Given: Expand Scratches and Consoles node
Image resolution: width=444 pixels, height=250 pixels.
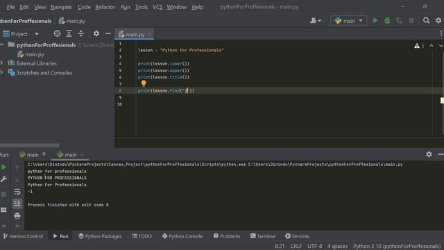Looking at the screenshot, I should point(1,72).
